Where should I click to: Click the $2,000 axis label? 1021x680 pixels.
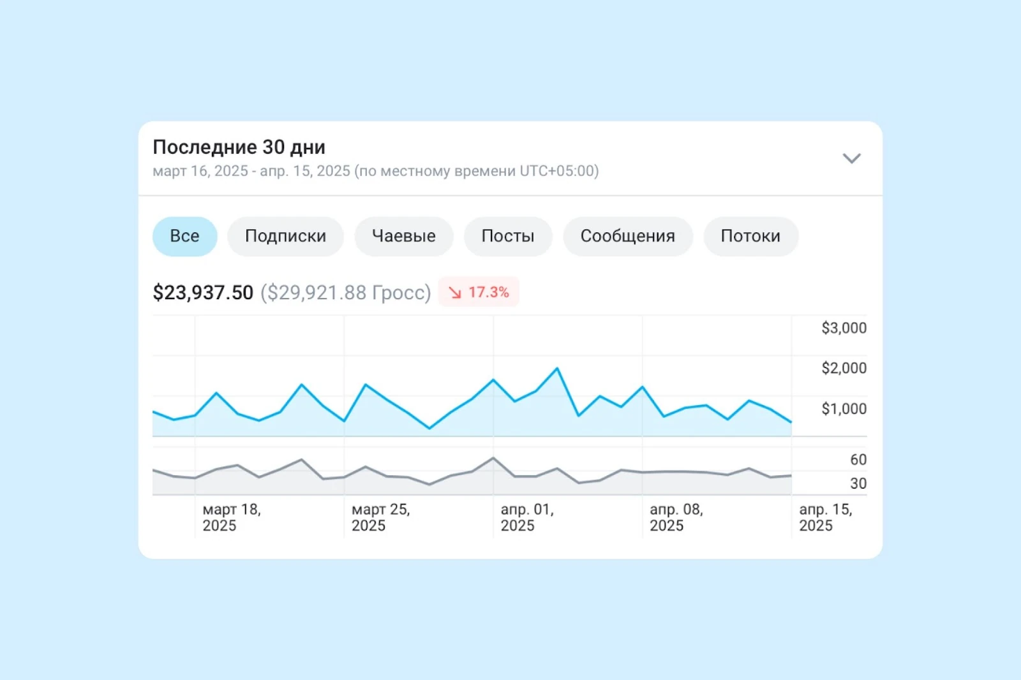pyautogui.click(x=844, y=368)
